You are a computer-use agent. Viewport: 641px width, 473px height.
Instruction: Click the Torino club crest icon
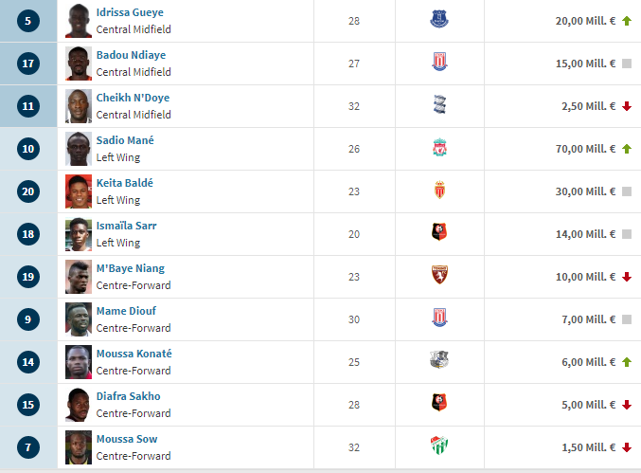[x=439, y=275]
